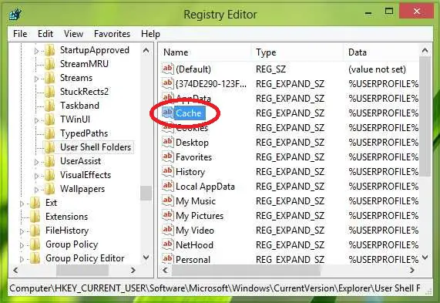This screenshot has height=303, width=440.
Task: Click tree pane scroll right arrow
Action: tap(133, 271)
